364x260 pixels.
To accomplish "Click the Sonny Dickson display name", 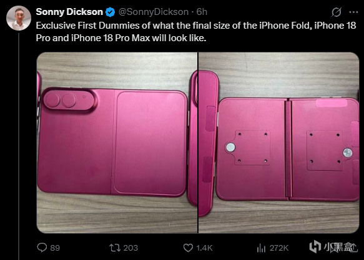I will (69, 12).
